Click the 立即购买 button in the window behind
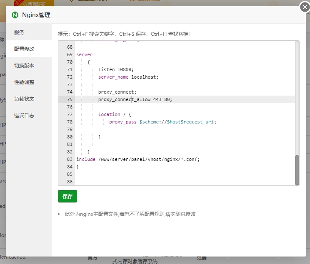Screen dimensions: 310x264 [x=34, y=4]
